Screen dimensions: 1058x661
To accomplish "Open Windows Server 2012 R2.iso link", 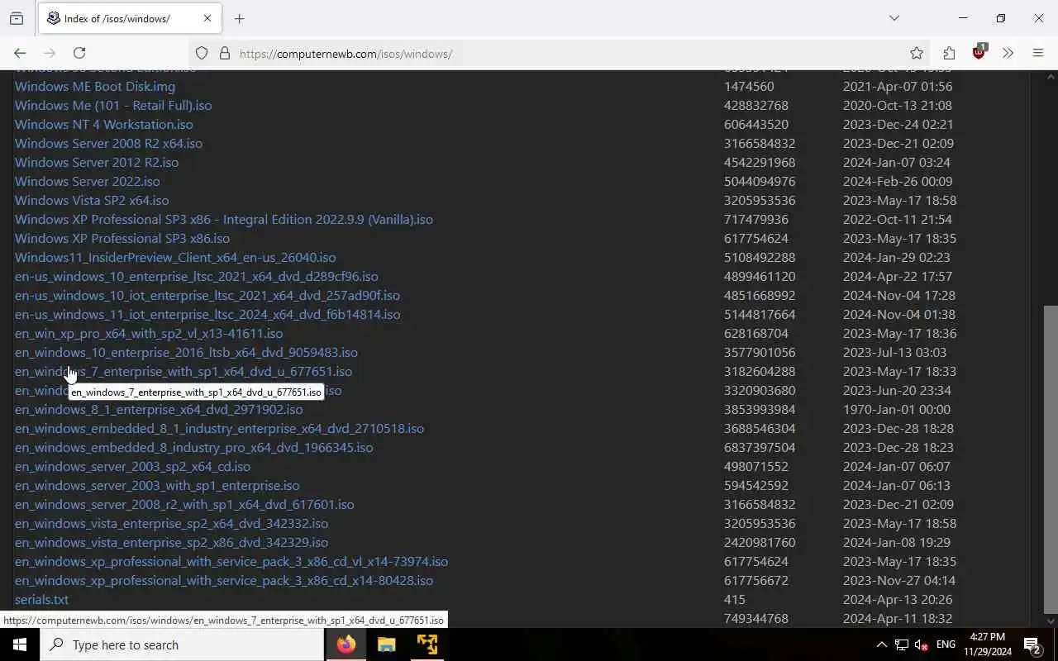I will pyautogui.click(x=97, y=162).
